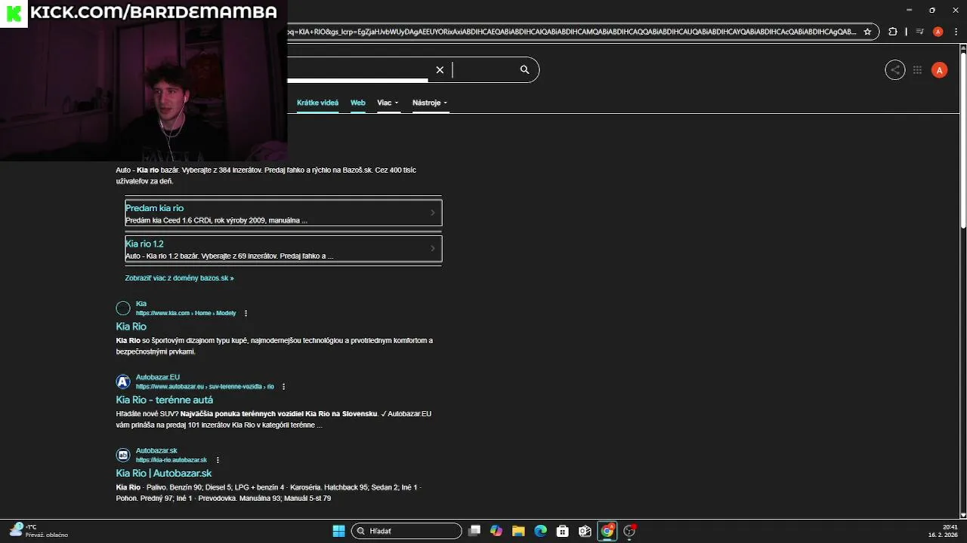Launch Microsoft Edge from the taskbar
This screenshot has width=967, height=543.
pyautogui.click(x=541, y=531)
